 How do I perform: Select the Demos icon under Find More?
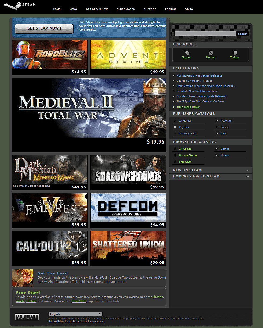tap(210, 55)
